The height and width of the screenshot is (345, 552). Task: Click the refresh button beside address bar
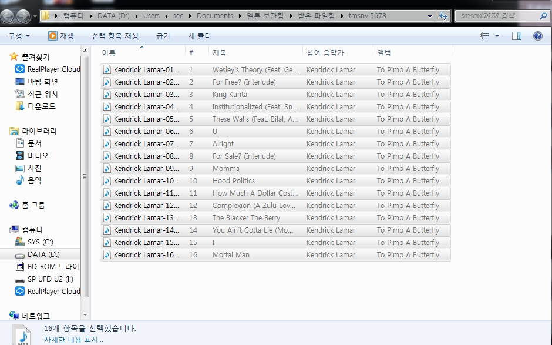pos(444,16)
